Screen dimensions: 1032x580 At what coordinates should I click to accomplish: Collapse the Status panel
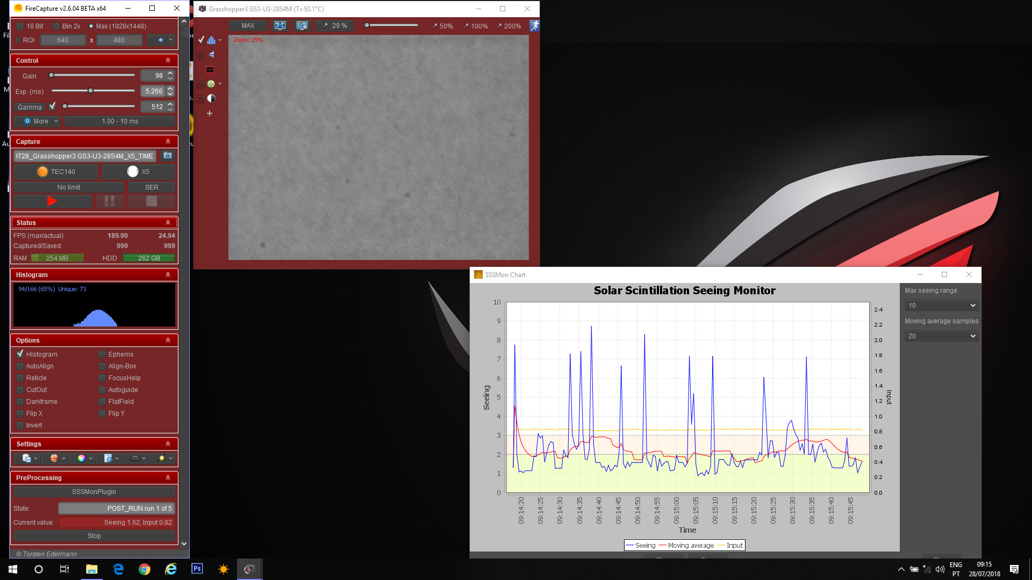[x=168, y=223]
